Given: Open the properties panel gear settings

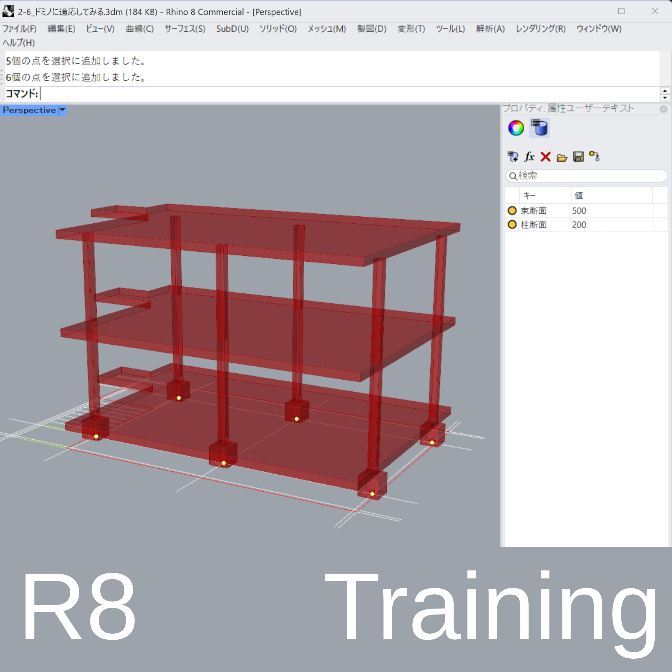Looking at the screenshot, I should click(663, 109).
